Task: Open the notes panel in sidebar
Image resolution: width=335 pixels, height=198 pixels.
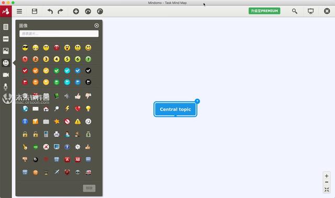Action: 6,27
